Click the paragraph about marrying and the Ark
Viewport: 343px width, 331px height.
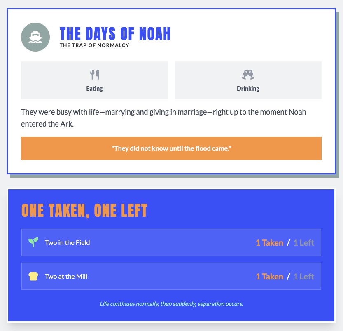(163, 118)
